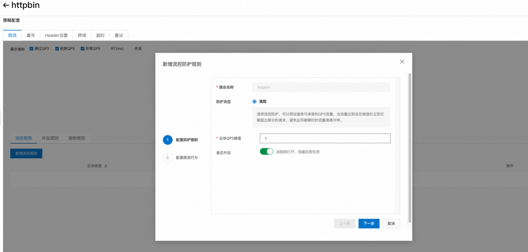The height and width of the screenshot is (252, 528).
Task: Enable the 并发 checkbox
Action: [x=132, y=48]
